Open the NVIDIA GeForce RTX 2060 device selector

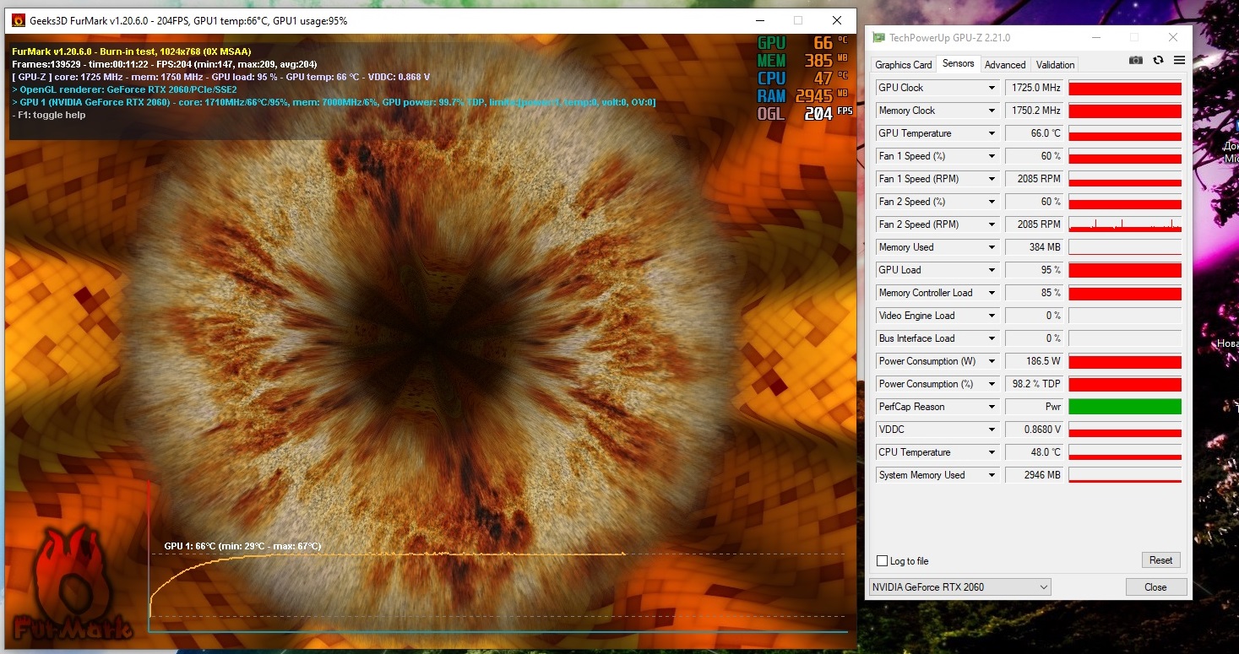click(x=960, y=587)
